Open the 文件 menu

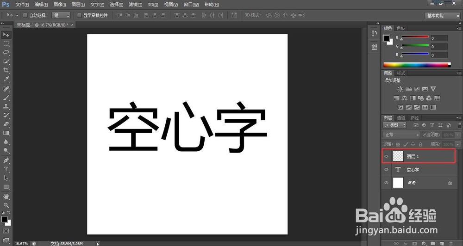pyautogui.click(x=22, y=5)
